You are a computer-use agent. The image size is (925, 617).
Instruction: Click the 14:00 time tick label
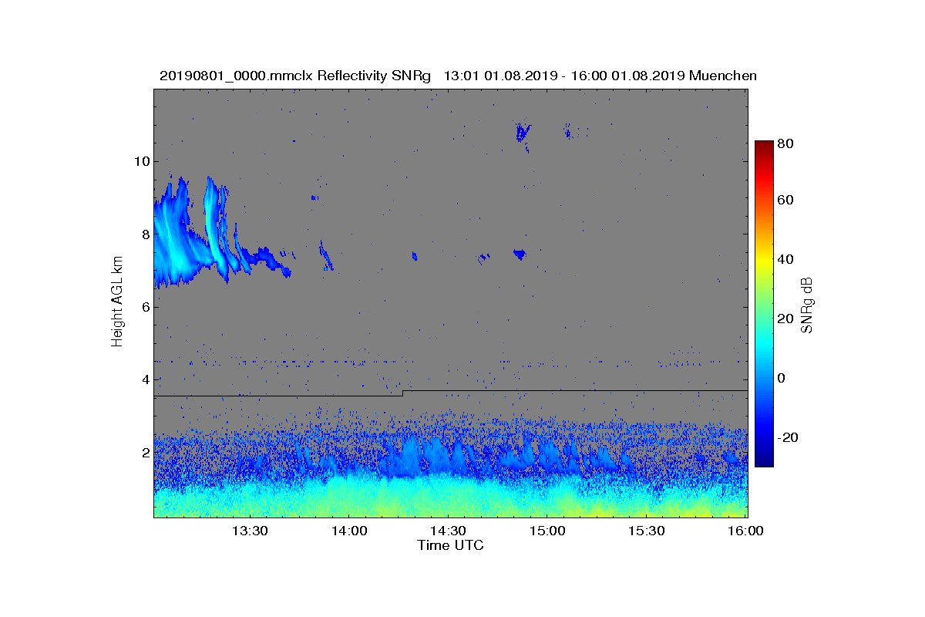click(x=349, y=531)
